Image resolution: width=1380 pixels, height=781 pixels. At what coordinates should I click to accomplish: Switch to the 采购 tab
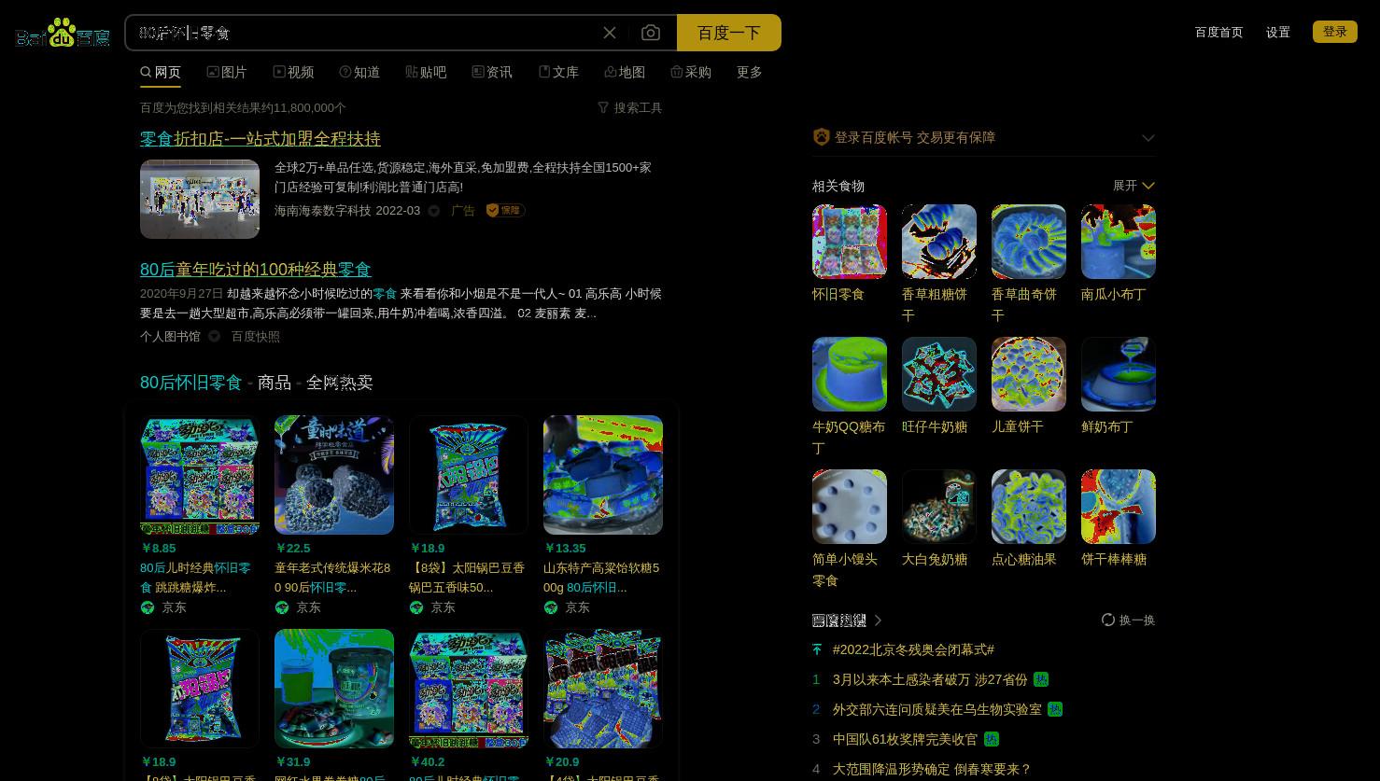(691, 72)
